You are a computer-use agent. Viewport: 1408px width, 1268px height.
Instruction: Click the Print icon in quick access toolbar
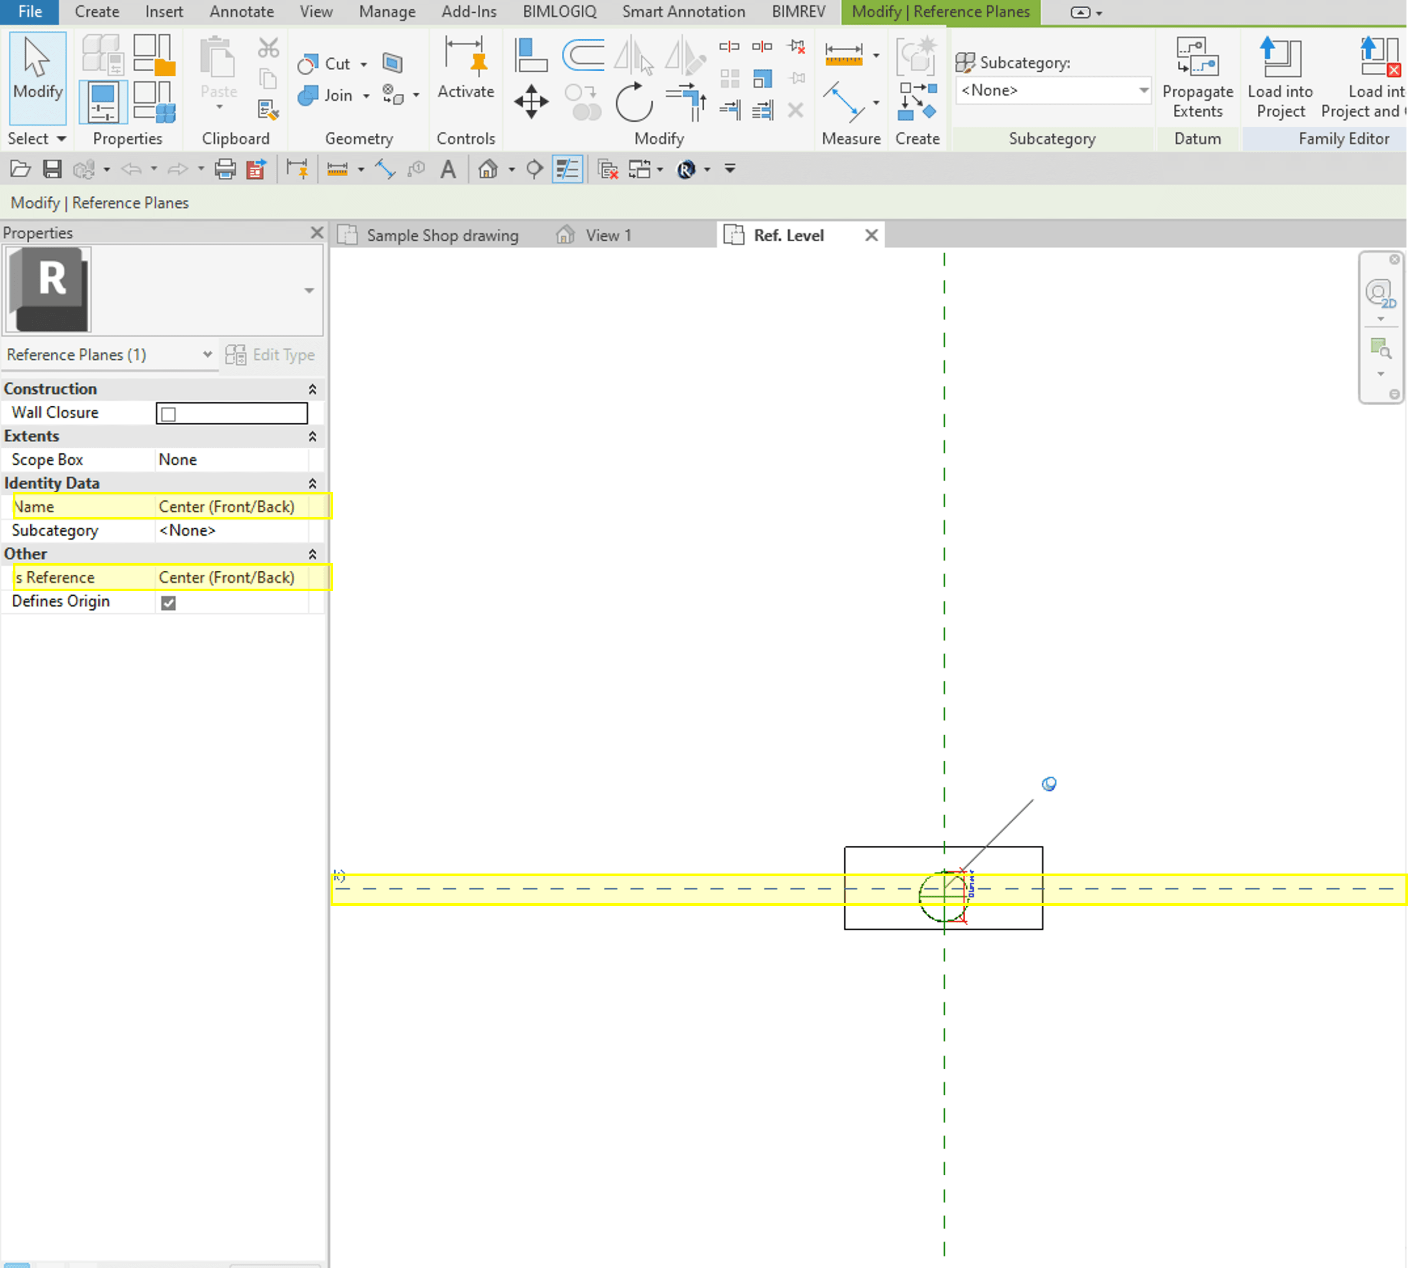pyautogui.click(x=225, y=169)
